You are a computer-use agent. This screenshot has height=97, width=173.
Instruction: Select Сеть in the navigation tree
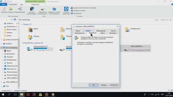(7, 86)
